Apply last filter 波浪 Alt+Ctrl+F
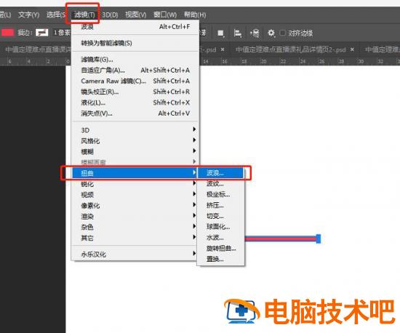 pos(135,26)
